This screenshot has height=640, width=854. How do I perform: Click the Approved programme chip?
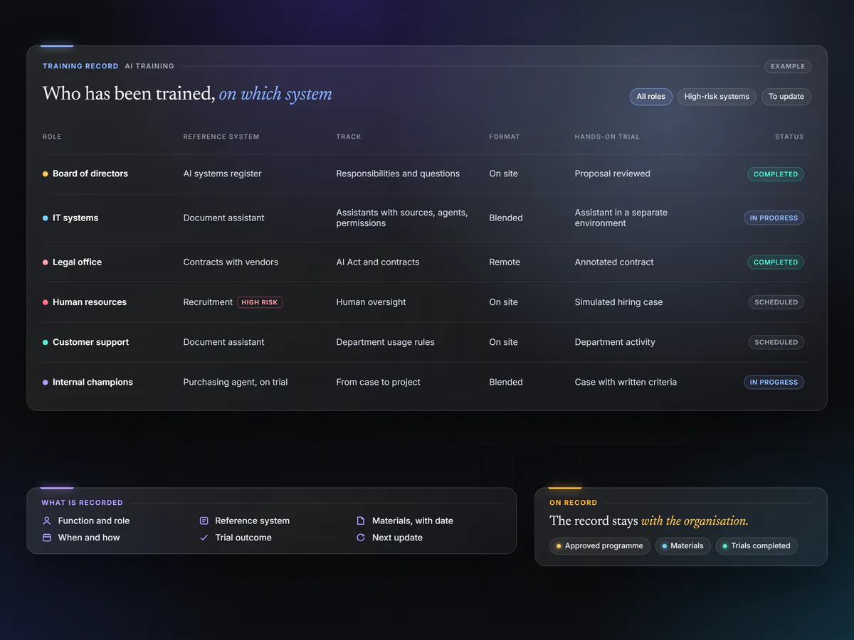click(599, 546)
